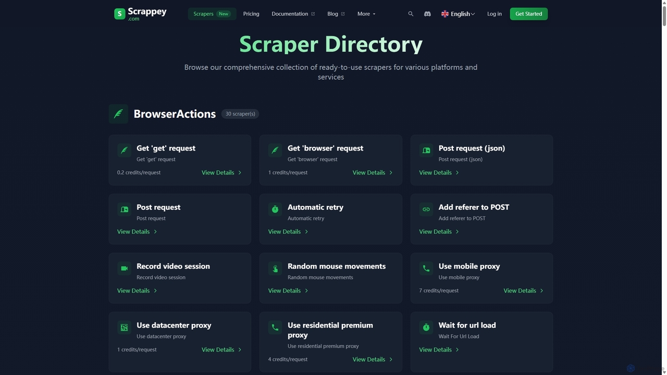
Task: View Details for Use mobile proxy
Action: click(524, 291)
